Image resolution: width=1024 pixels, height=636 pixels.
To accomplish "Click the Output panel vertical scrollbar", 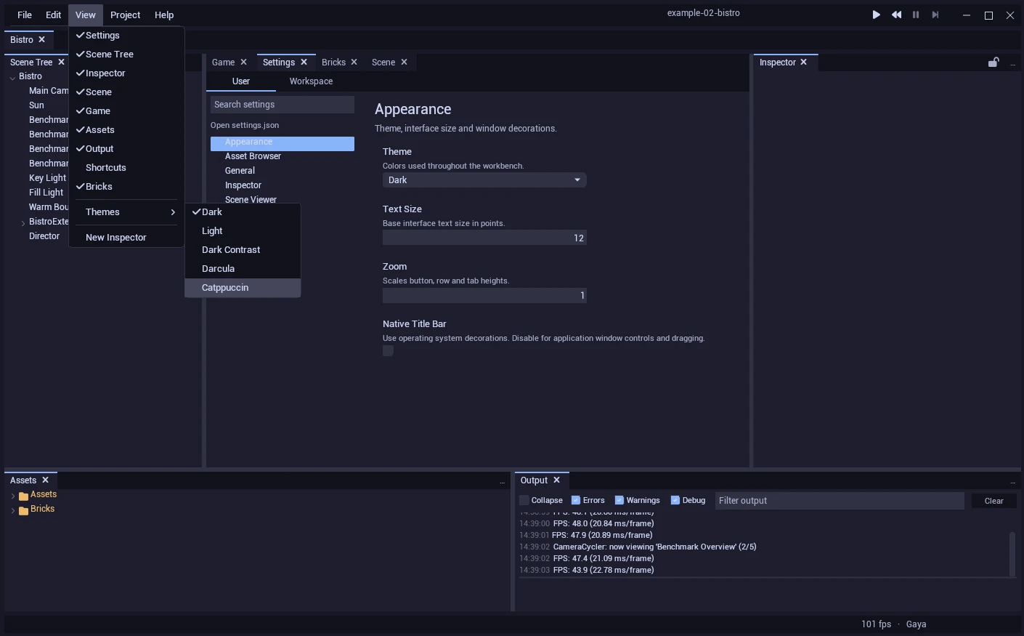I will [x=1012, y=554].
